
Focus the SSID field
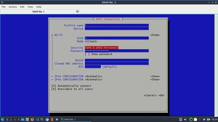click(117, 38)
